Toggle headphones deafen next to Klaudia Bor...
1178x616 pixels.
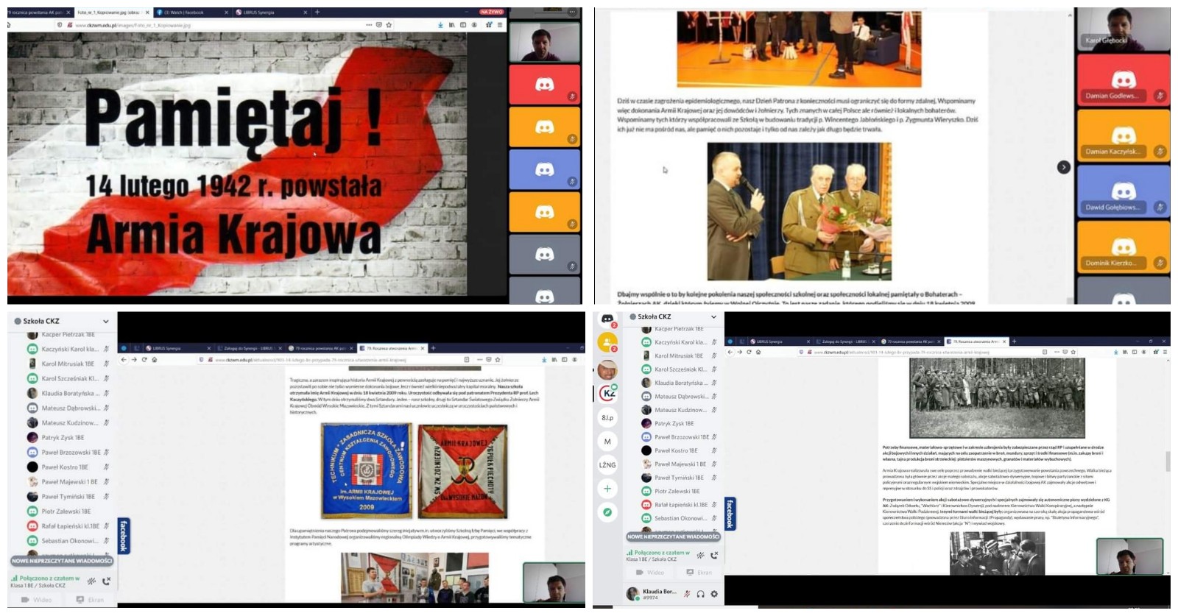[x=700, y=594]
